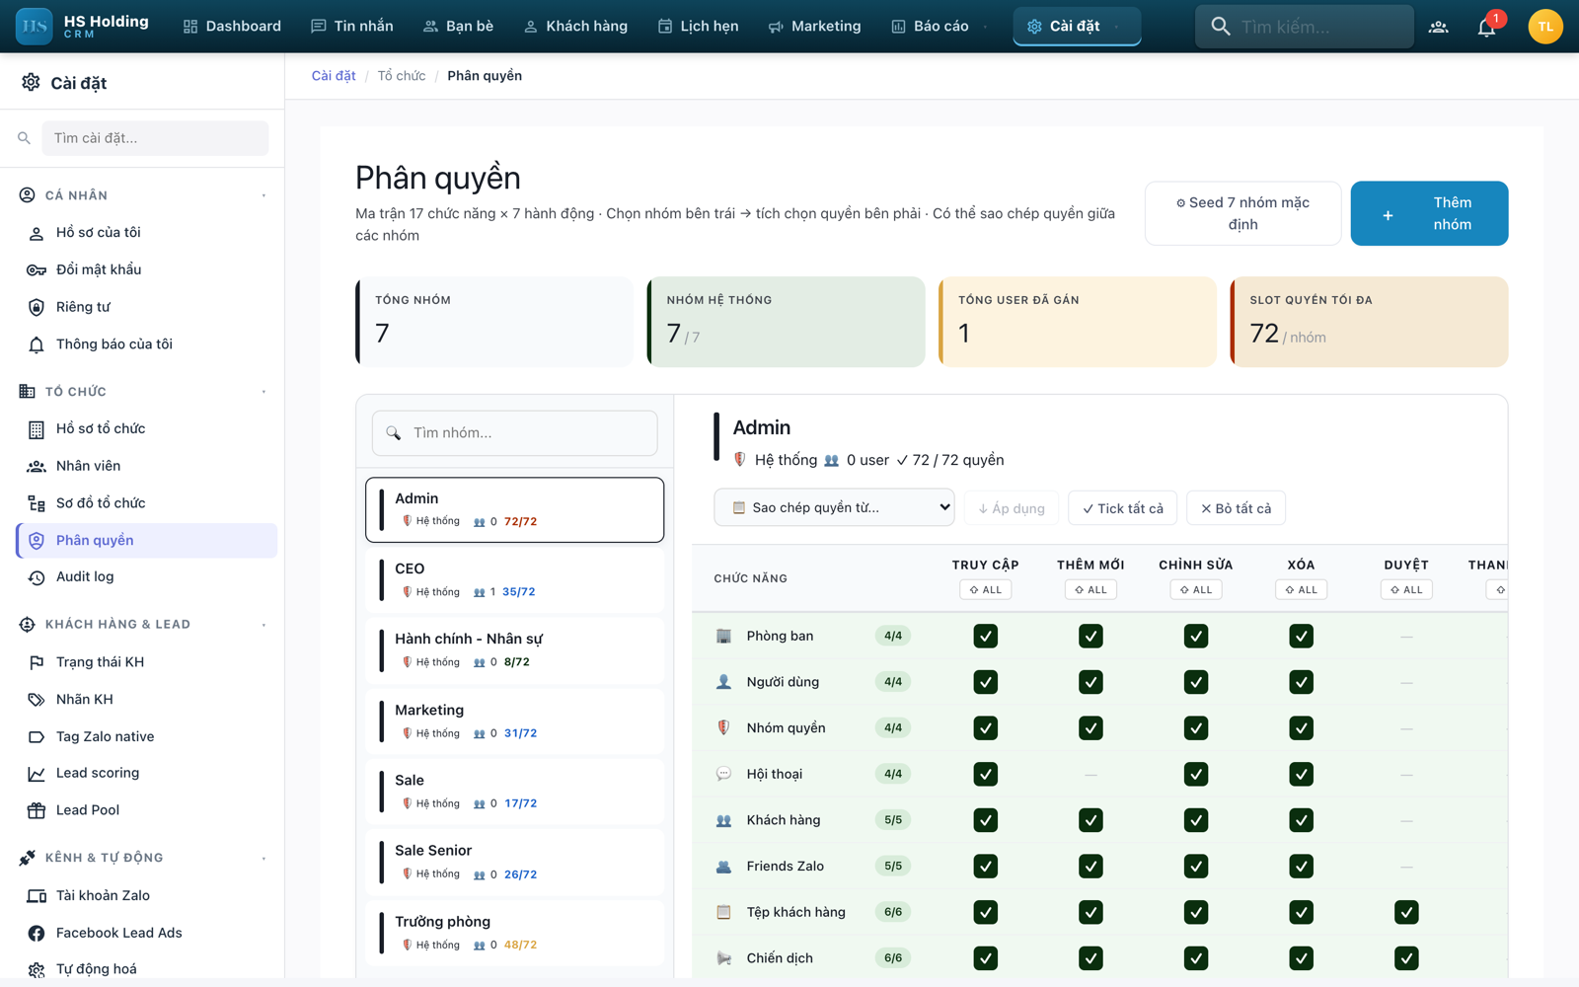Click the gear icon beside Tự động hoá

(x=37, y=969)
